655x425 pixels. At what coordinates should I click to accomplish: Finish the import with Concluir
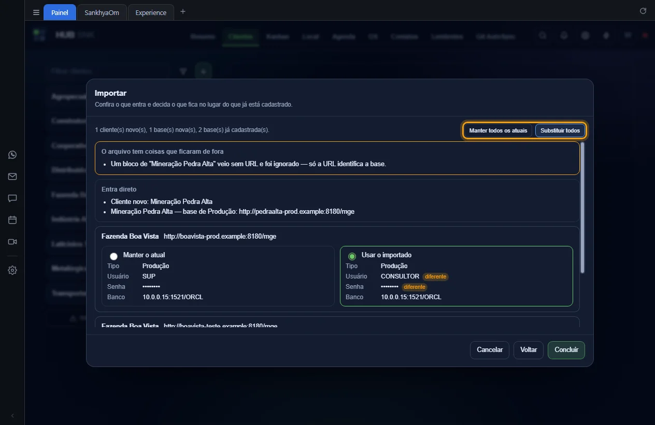tap(566, 350)
